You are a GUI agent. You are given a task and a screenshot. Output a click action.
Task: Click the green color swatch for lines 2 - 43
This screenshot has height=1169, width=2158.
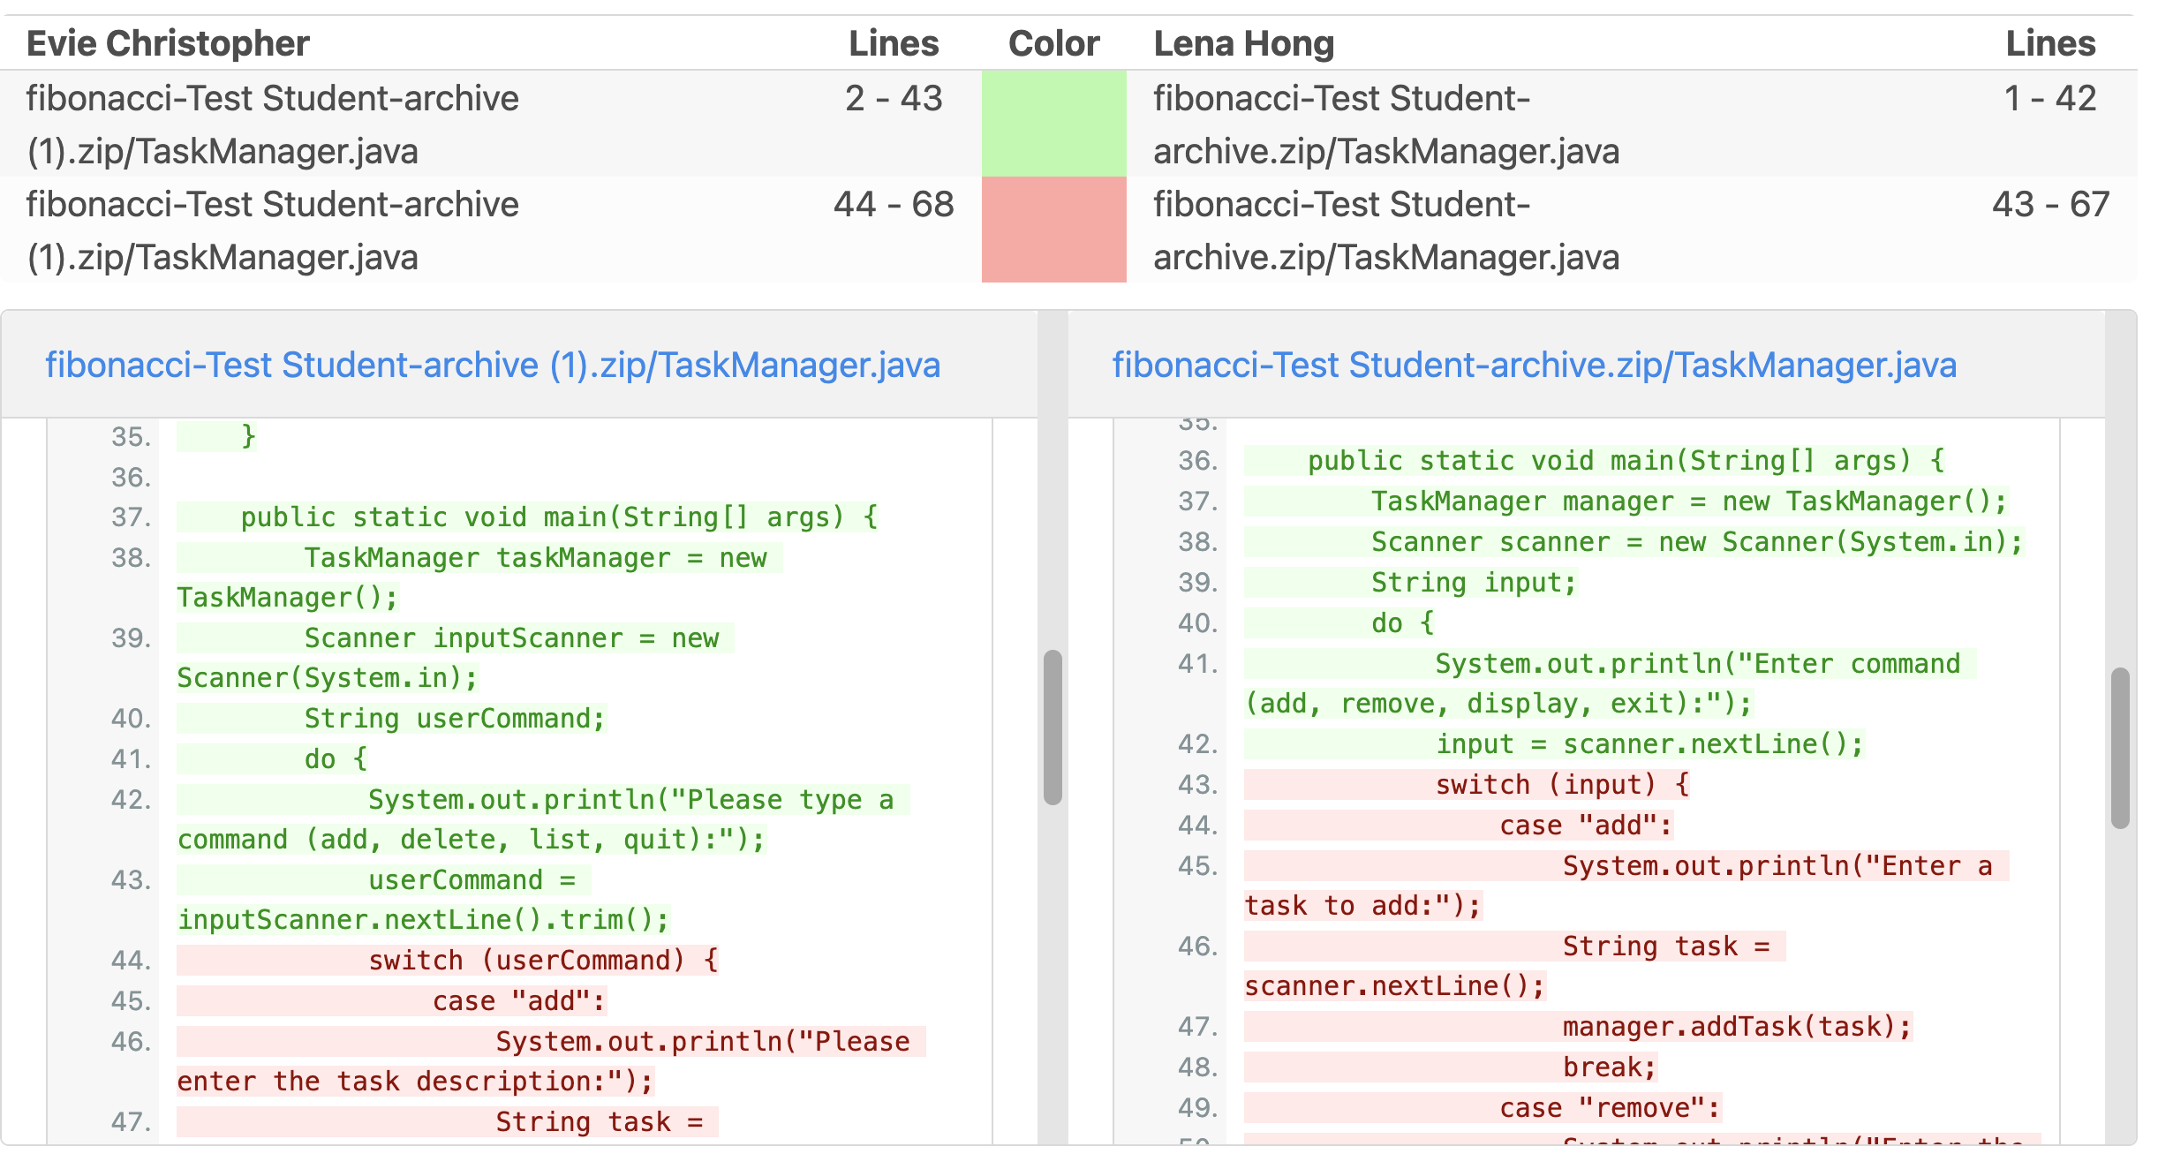(1053, 124)
